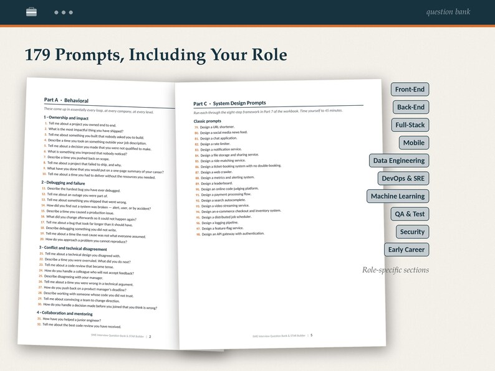Screen dimensions: 495x371
Task: Click the right page with system design prompts
Action: click(281, 214)
